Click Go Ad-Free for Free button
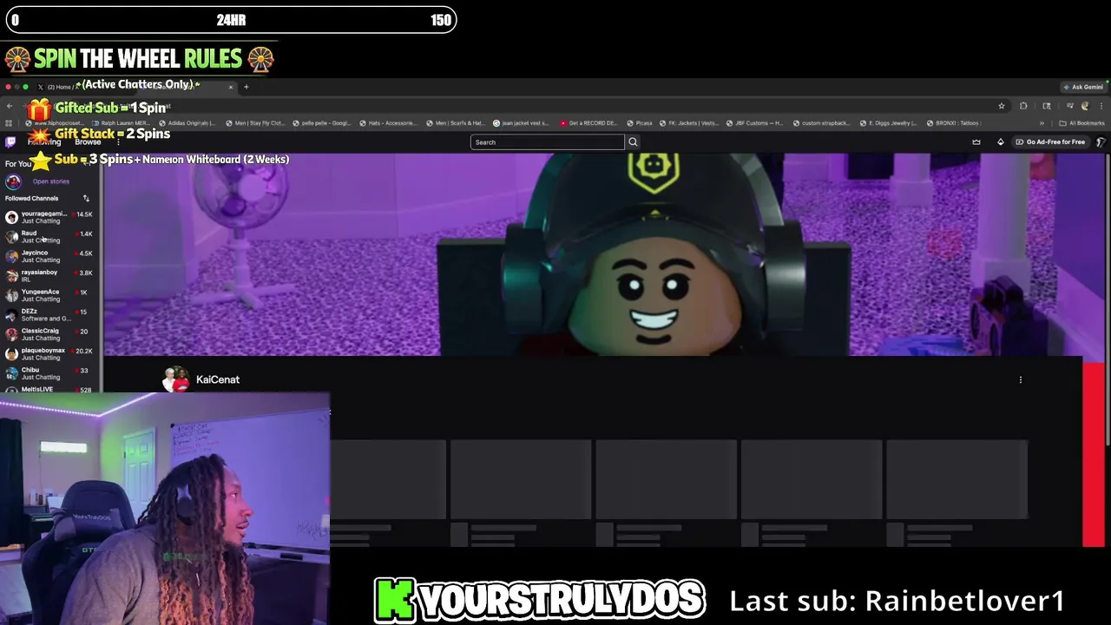 click(1050, 142)
